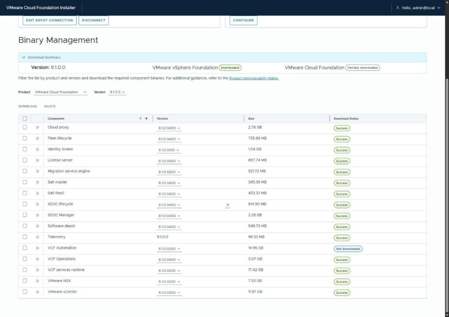Screen dimensions: 449x317
Task: Open Cloud proxy version dropdown
Action: [x=169, y=128]
